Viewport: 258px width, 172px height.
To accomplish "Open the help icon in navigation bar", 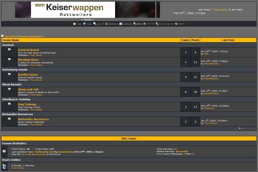I will pos(84,24).
